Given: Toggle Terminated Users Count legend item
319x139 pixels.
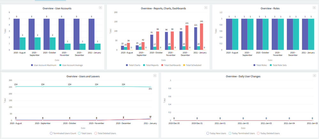Looking at the screenshot, I should (x=62, y=133).
